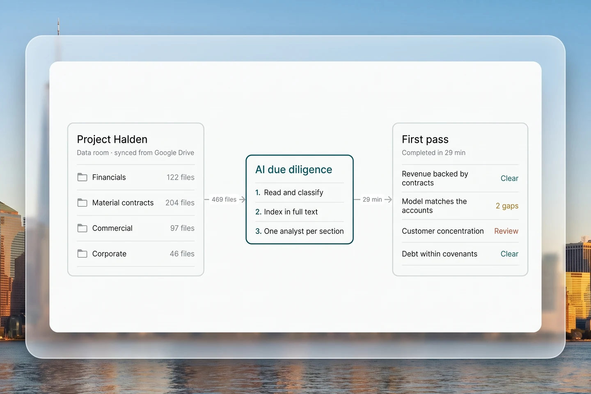Click the First pass heading
The height and width of the screenshot is (394, 591).
pyautogui.click(x=425, y=140)
